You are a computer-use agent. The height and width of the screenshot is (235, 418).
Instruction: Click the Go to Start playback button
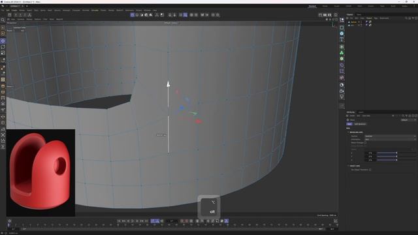(119, 221)
